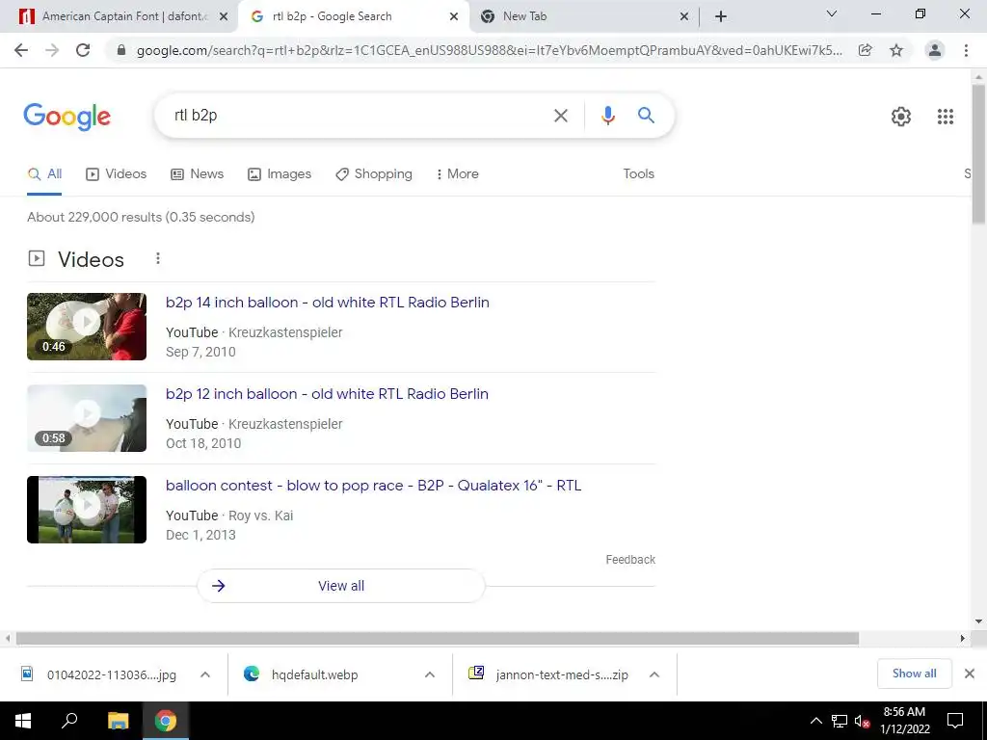Select the Videos search filter
Screen dimensions: 987x740
[116, 174]
